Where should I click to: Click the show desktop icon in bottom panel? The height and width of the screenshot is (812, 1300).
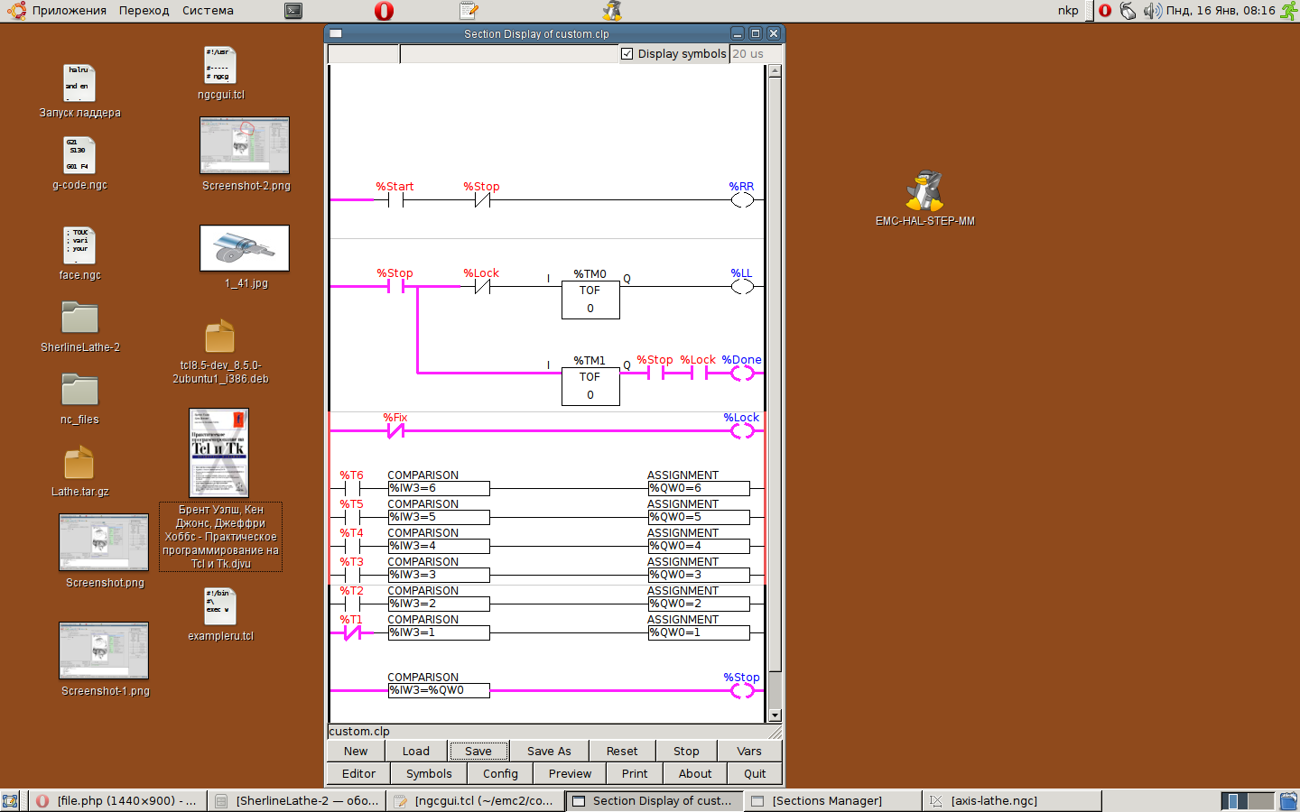click(x=10, y=800)
